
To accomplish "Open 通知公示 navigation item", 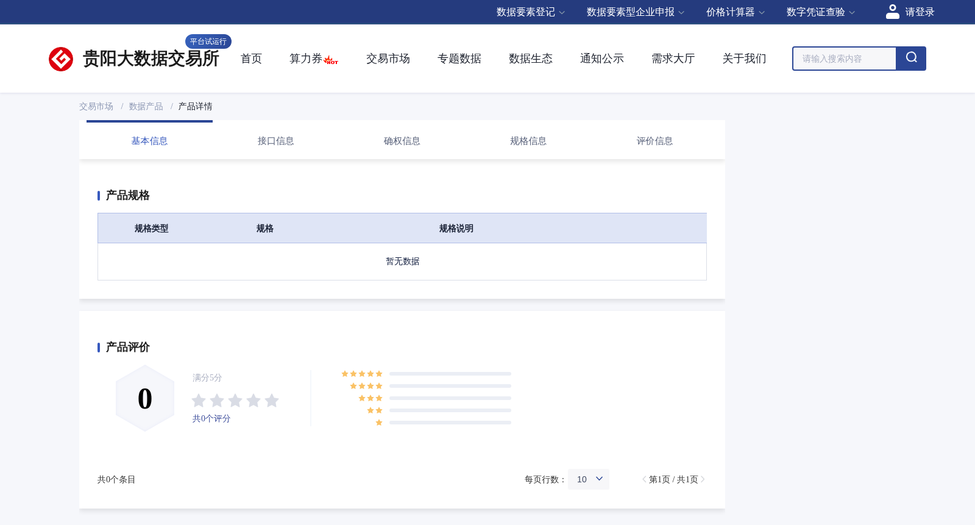I will [602, 59].
